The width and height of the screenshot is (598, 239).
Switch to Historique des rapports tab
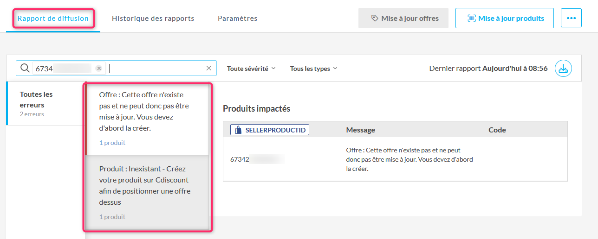point(153,19)
